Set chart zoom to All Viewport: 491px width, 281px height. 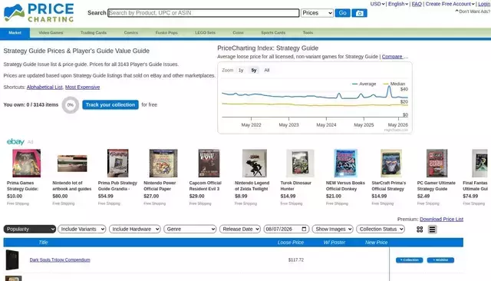[x=267, y=70]
